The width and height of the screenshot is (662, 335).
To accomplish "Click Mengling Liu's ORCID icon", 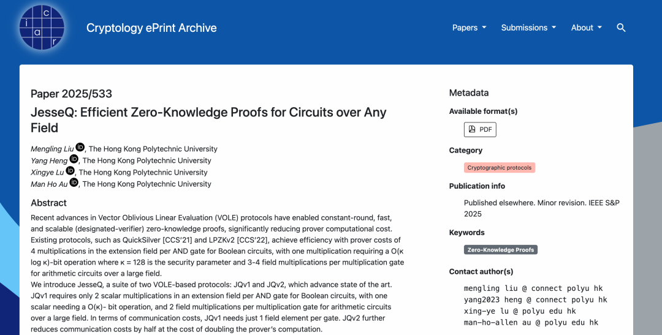I will [x=80, y=148].
